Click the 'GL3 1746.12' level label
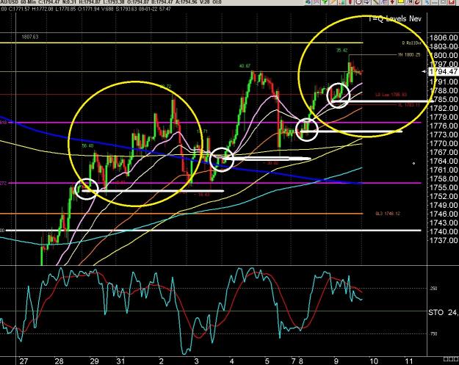The height and width of the screenshot is (365, 459). point(388,214)
